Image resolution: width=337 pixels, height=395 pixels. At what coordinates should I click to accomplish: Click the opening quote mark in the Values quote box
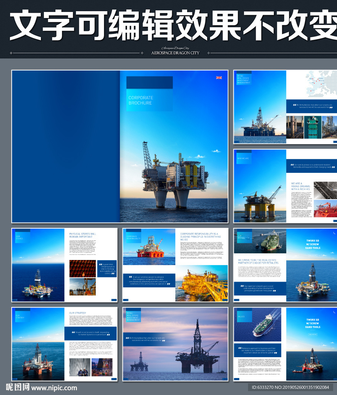(x=239, y=348)
